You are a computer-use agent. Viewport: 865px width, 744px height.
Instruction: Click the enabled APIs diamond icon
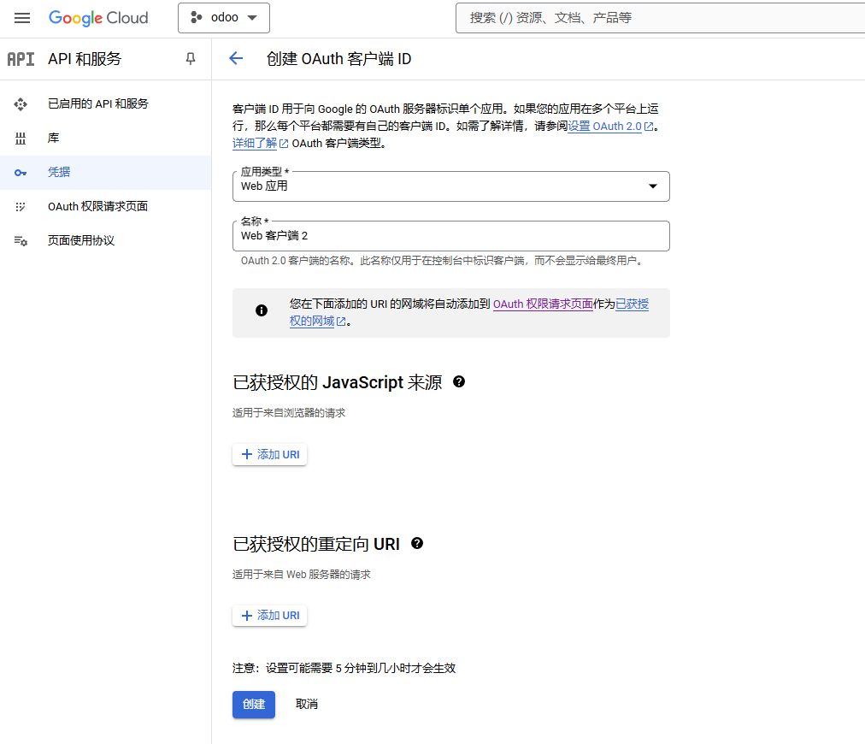click(21, 103)
